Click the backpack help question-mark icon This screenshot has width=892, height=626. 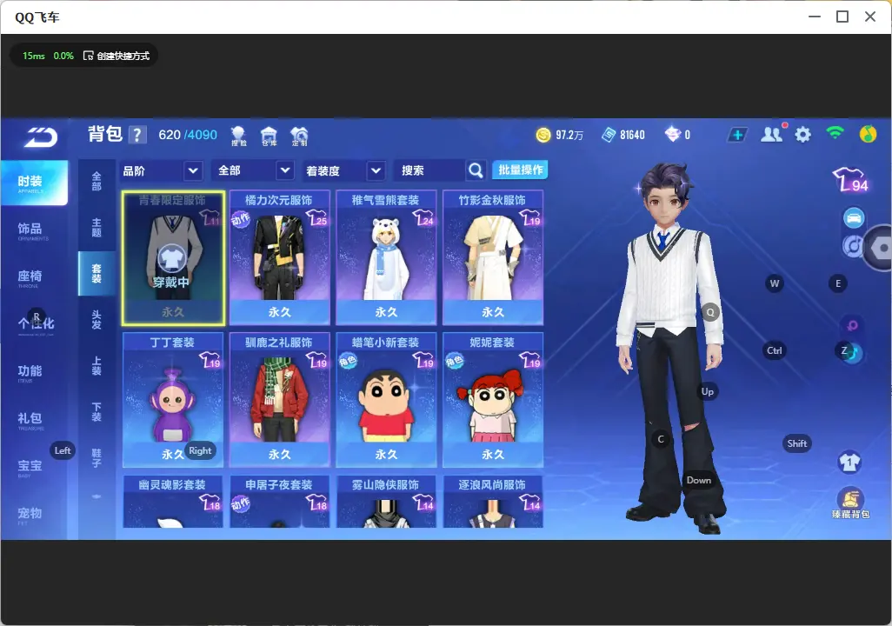tap(137, 135)
